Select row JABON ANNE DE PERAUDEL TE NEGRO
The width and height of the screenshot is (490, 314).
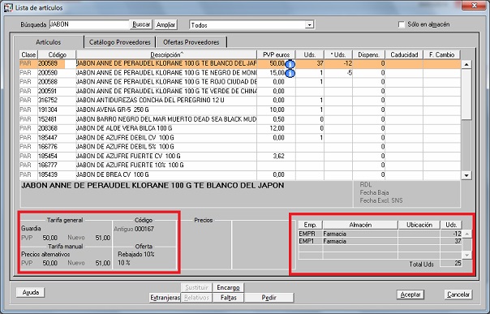pos(240,73)
